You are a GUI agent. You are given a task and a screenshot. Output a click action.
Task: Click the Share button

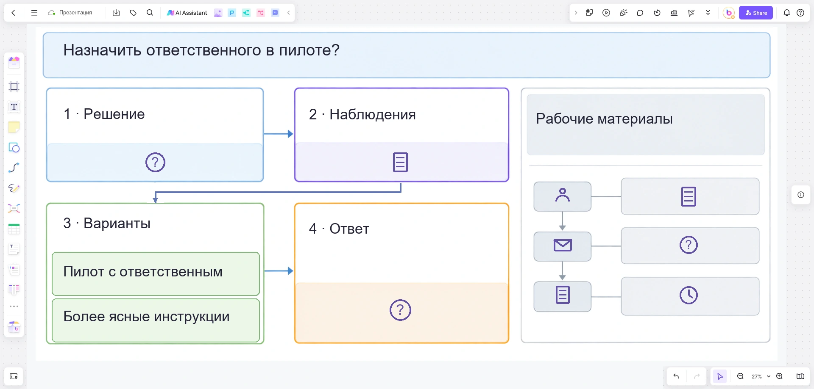tap(756, 13)
